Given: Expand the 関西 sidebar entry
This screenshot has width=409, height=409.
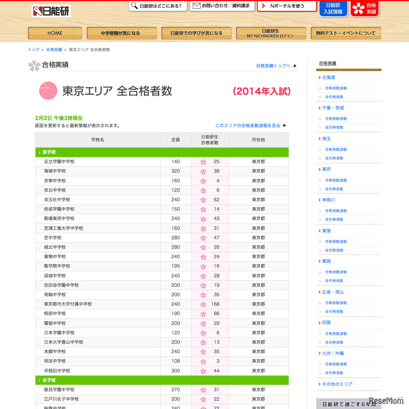Looking at the screenshot, I should tap(326, 261).
